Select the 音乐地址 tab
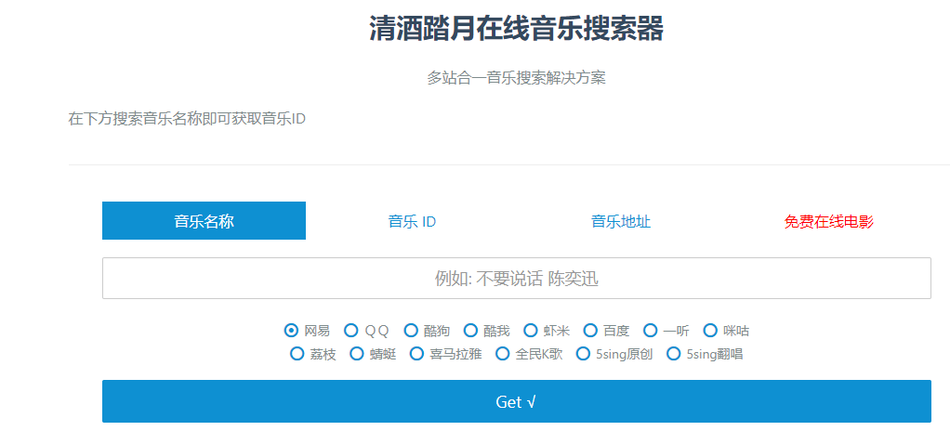This screenshot has height=431, width=950. tap(621, 221)
